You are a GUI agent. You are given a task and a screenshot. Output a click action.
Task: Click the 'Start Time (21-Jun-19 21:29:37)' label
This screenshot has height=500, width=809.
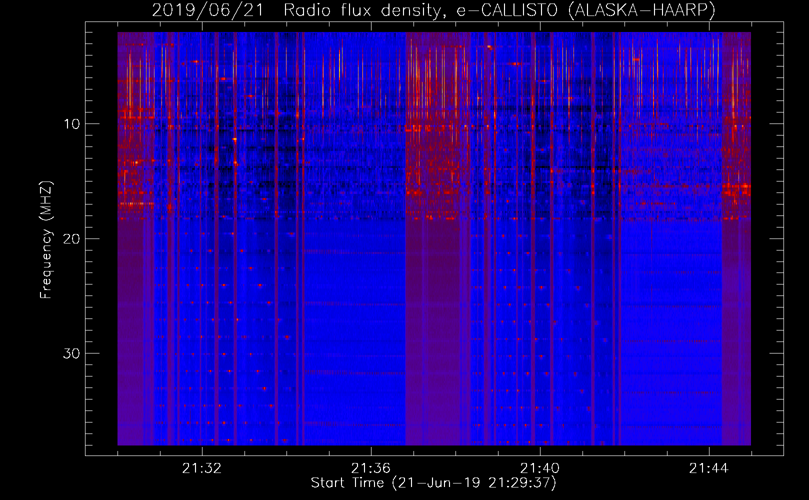click(433, 483)
